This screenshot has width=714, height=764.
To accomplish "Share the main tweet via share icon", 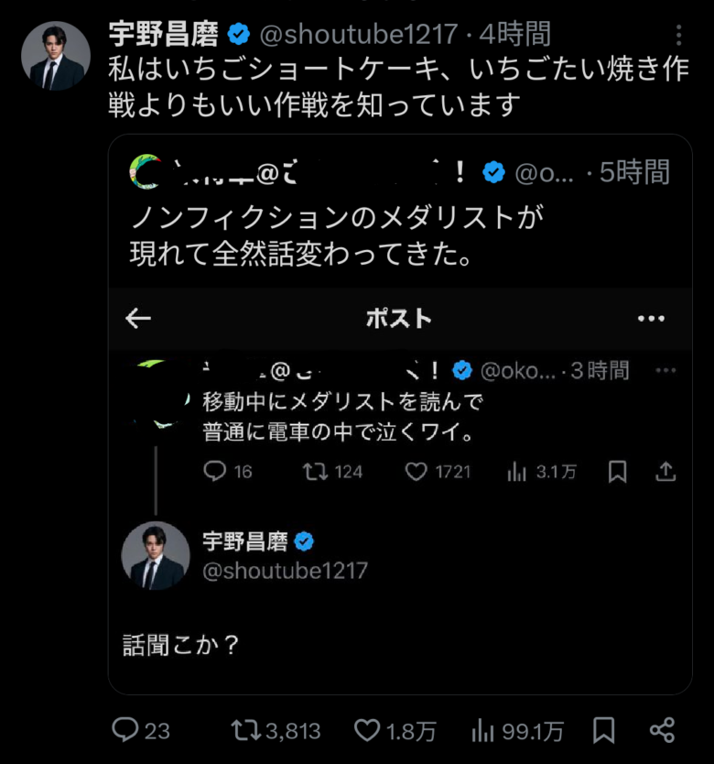I will point(662,730).
